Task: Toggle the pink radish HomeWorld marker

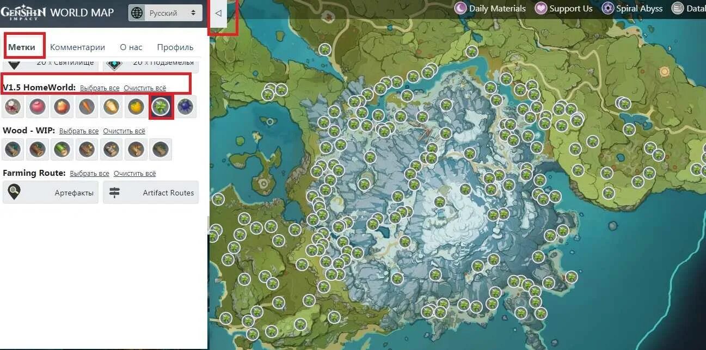Action: (38, 107)
